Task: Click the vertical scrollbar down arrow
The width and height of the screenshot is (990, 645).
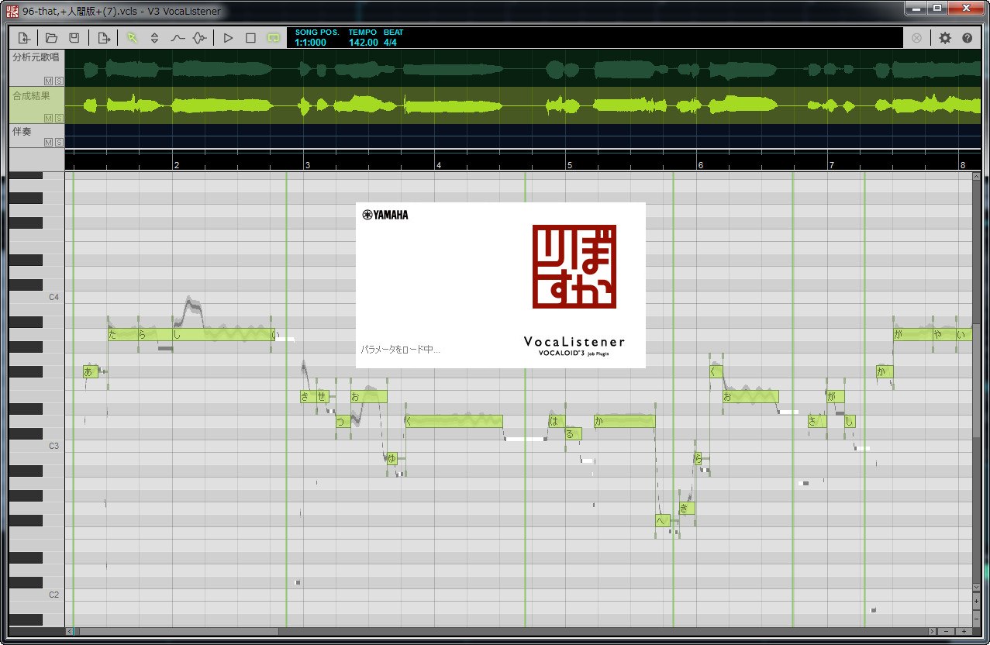Action: (976, 588)
